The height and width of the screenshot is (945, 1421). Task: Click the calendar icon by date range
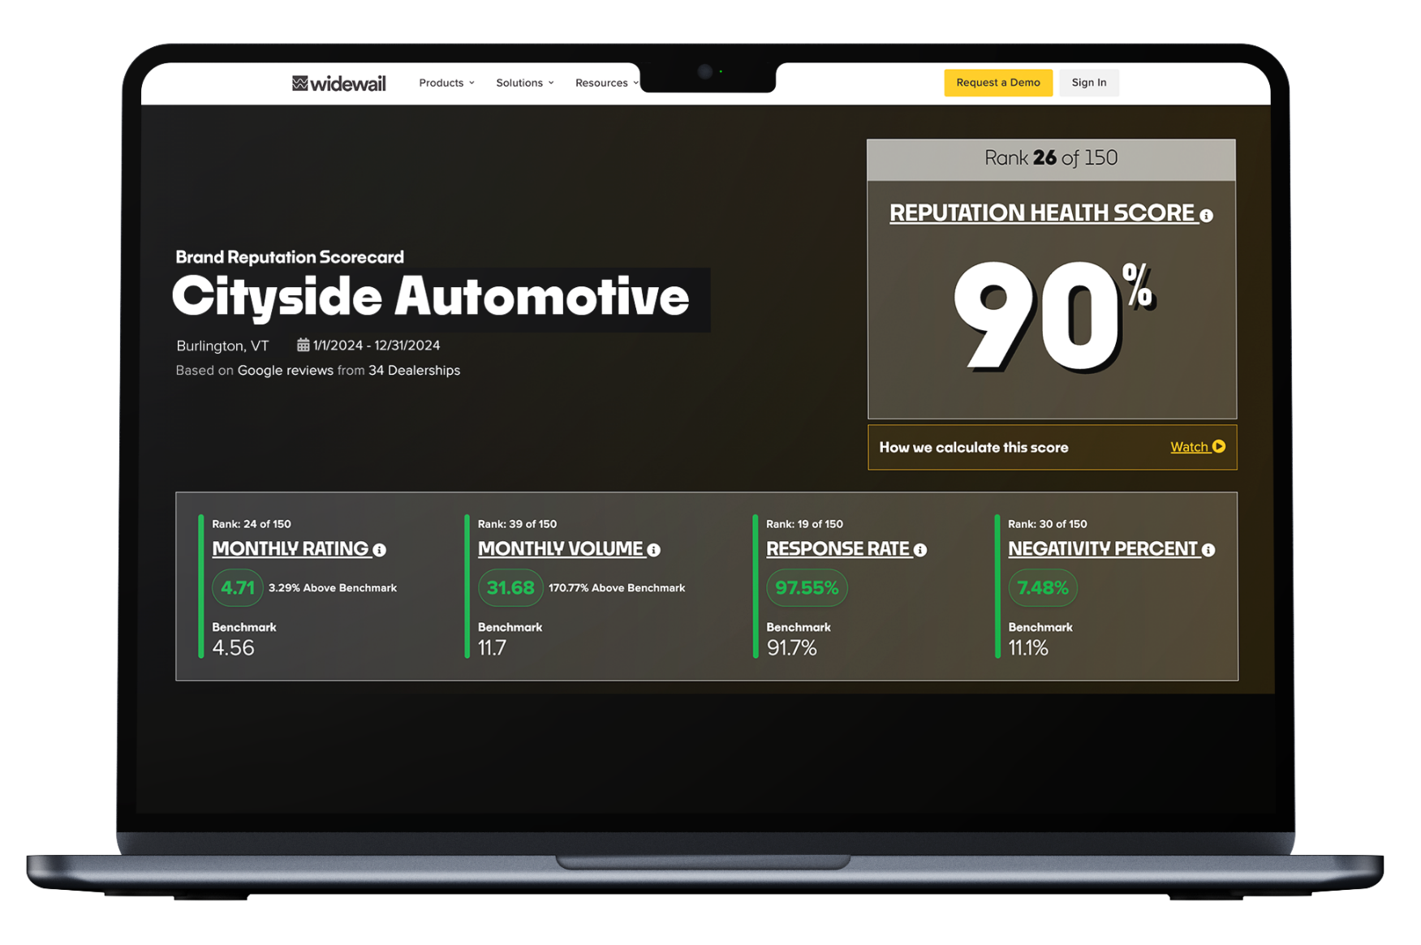pyautogui.click(x=303, y=346)
